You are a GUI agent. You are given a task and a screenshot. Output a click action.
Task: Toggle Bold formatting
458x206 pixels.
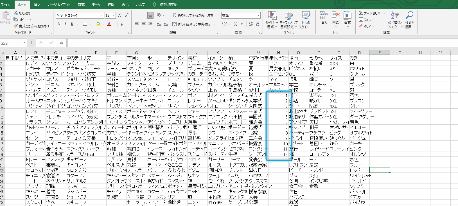click(x=58, y=24)
